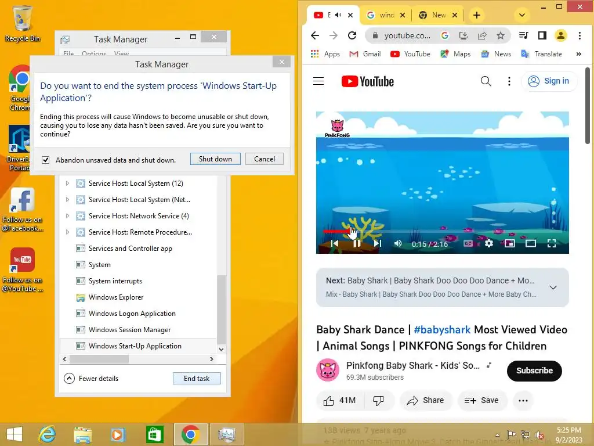Subscribe to Pinkfong channel
Screen dimensions: 594x446
pyautogui.click(x=534, y=371)
